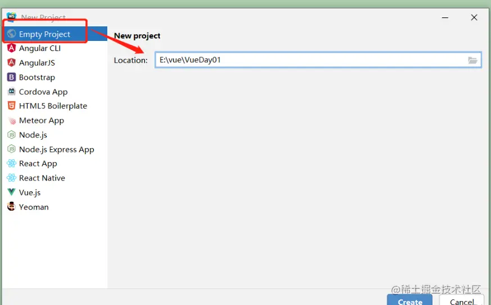The width and height of the screenshot is (491, 305).
Task: Select Vue.js project type
Action: 55,192
